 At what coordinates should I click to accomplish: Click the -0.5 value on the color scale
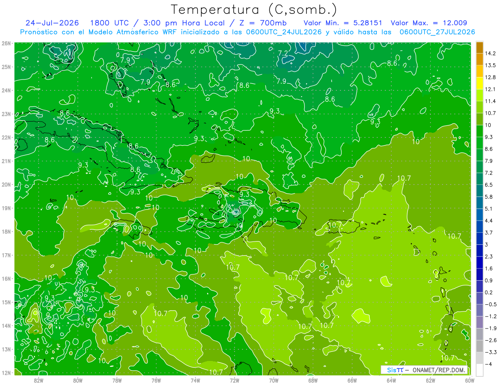click(x=490, y=304)
